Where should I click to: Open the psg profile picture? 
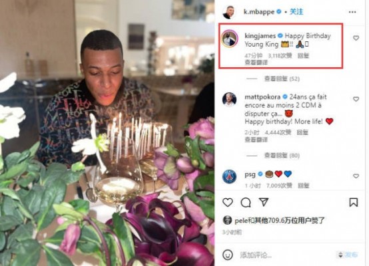point(229,176)
